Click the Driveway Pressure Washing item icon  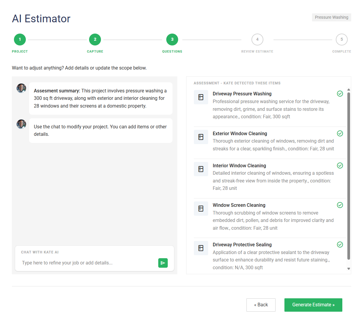click(201, 97)
